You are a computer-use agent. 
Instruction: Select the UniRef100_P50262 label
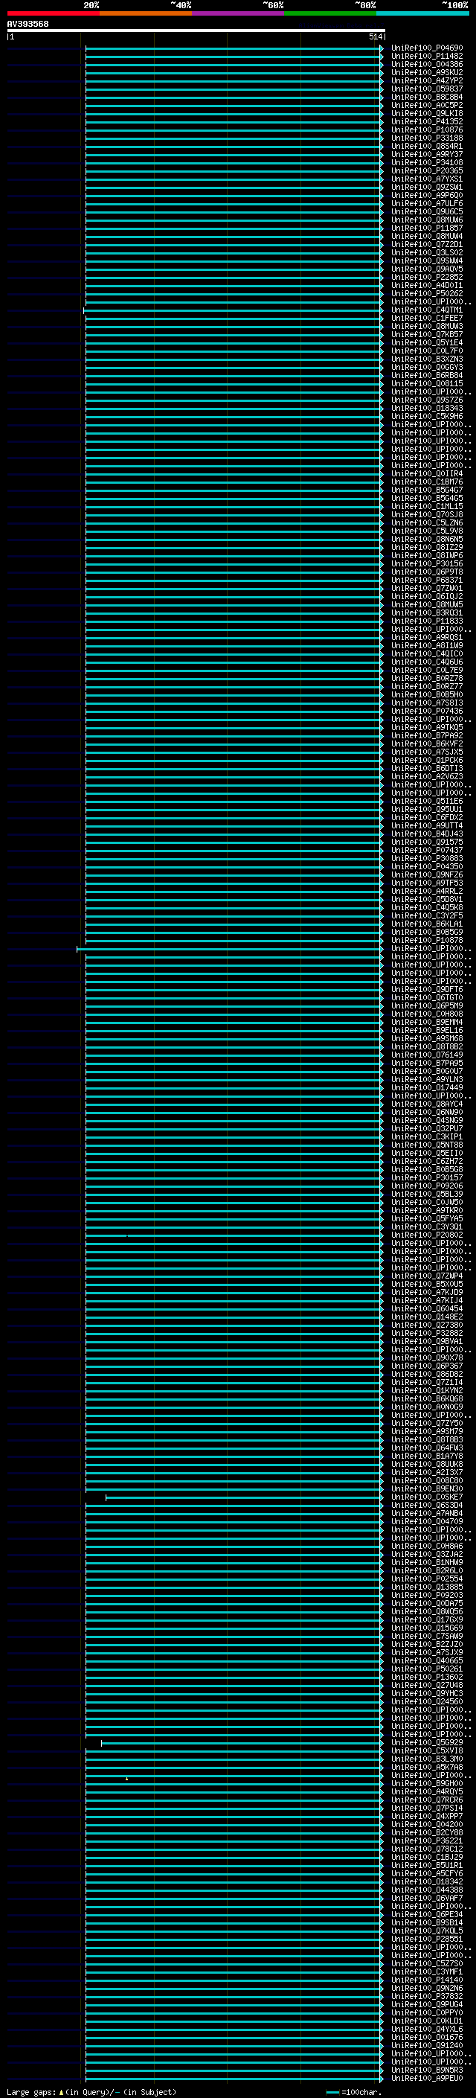[426, 293]
